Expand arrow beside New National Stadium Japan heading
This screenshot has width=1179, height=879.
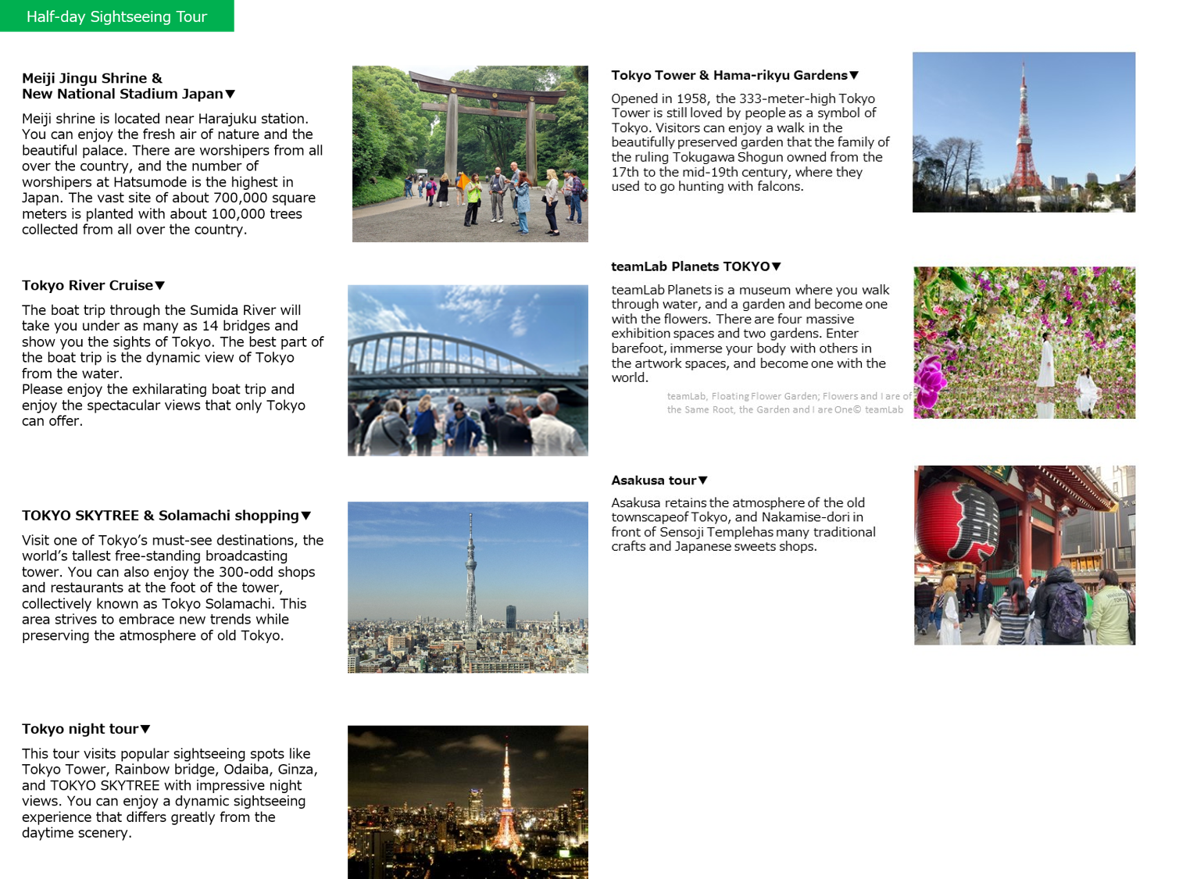click(230, 94)
